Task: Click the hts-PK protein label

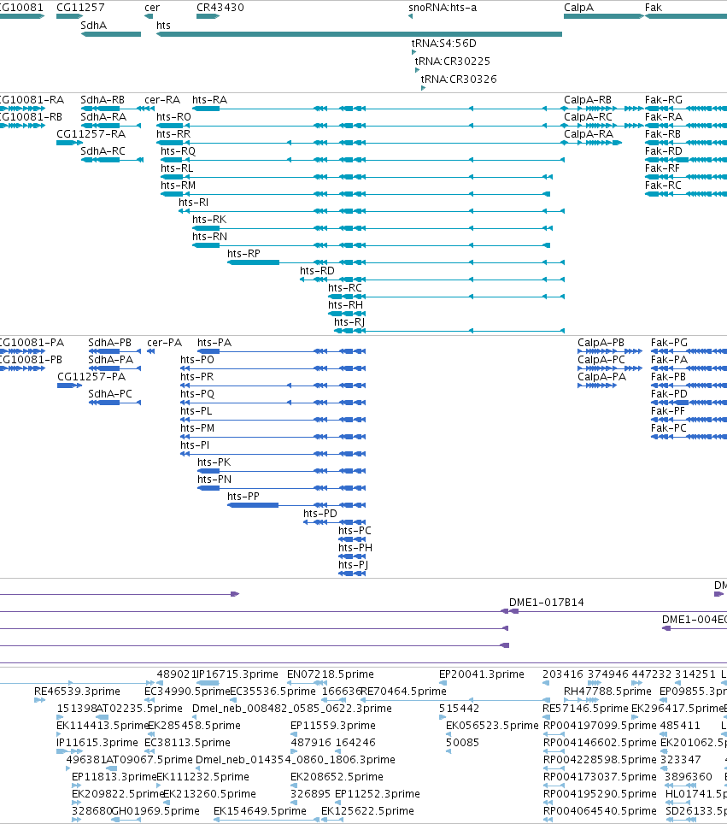Action: (x=214, y=462)
